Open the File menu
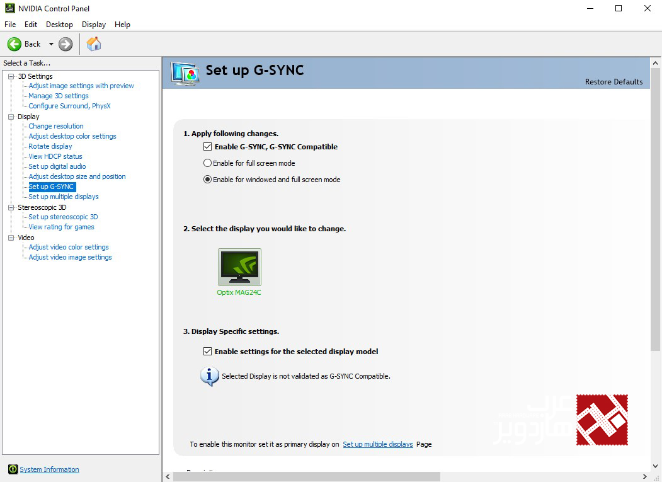 coord(10,25)
